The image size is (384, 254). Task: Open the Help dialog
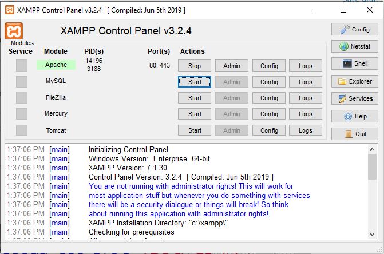coord(354,116)
